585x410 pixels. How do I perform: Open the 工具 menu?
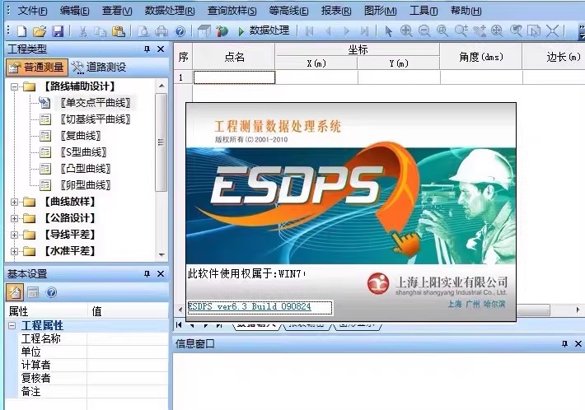coord(424,11)
